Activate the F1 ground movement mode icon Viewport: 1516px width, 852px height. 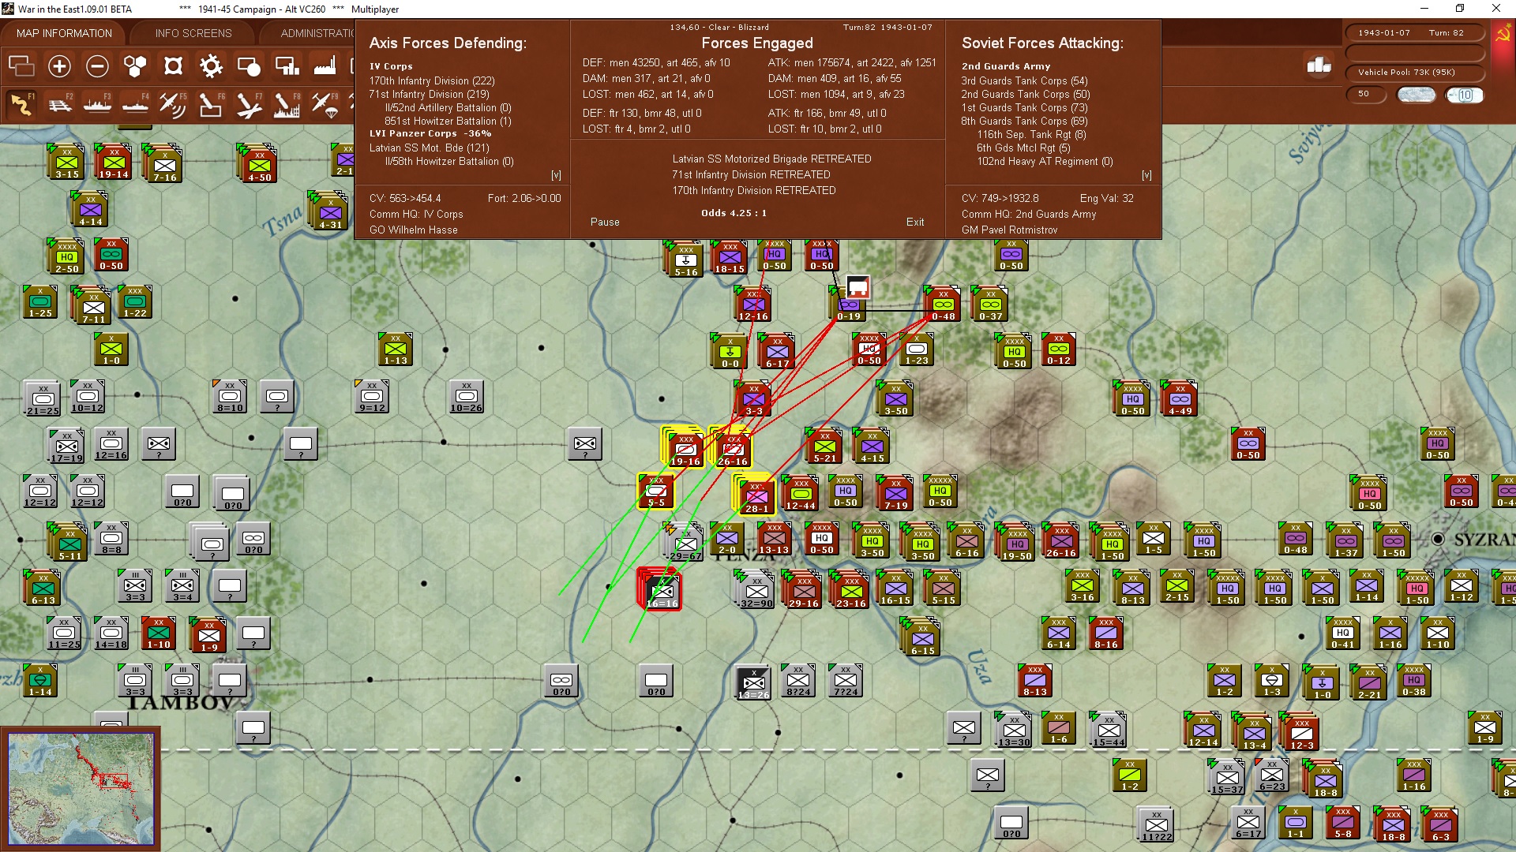21,103
